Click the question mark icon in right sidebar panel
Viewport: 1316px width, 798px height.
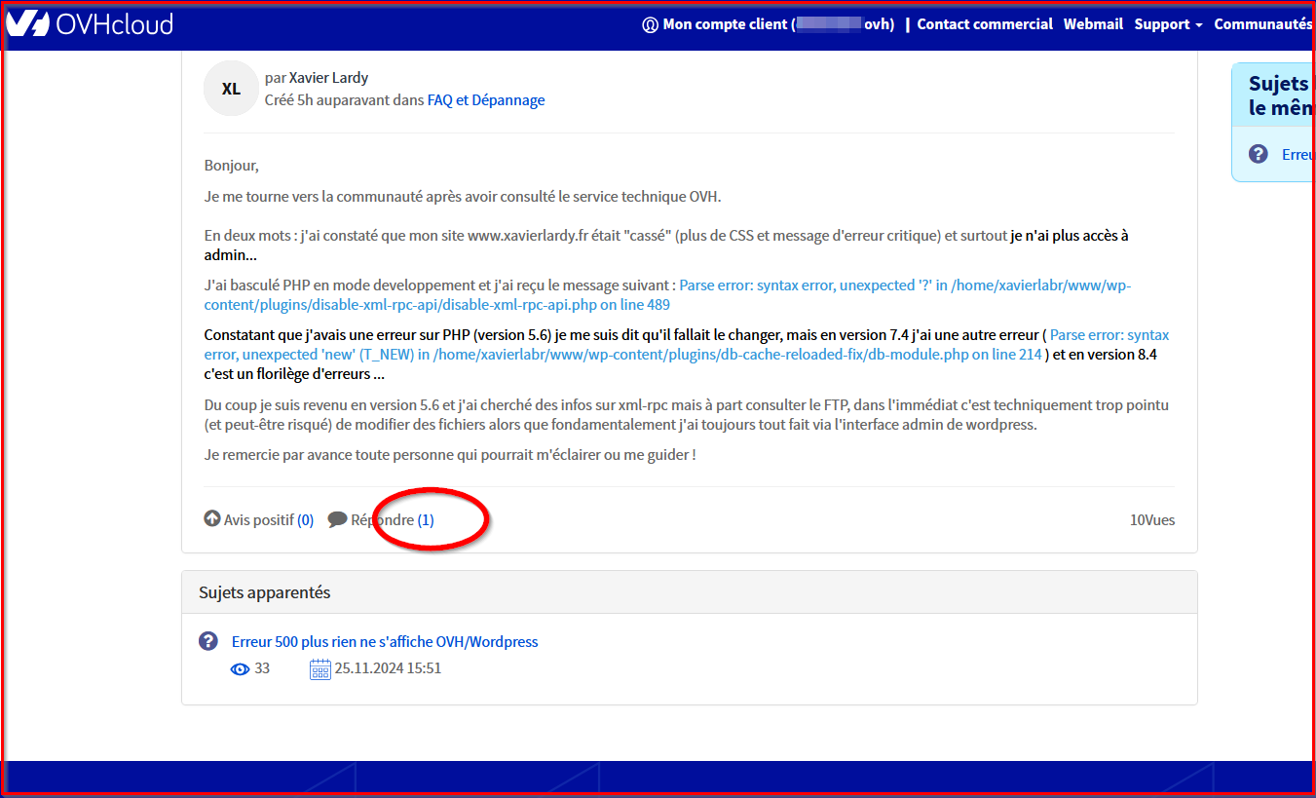[x=1259, y=154]
